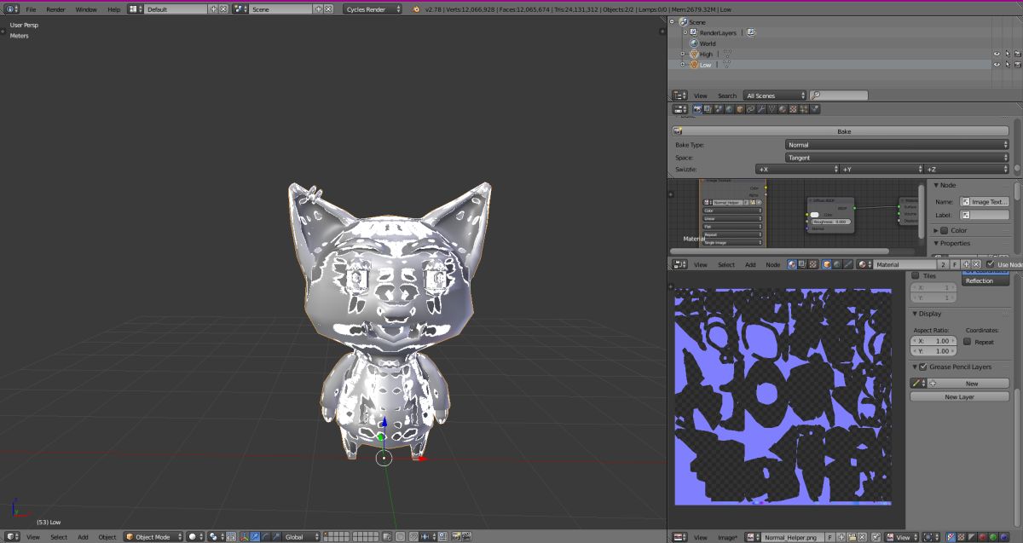The height and width of the screenshot is (543, 1023).
Task: Open the Help menu
Action: pyautogui.click(x=114, y=9)
